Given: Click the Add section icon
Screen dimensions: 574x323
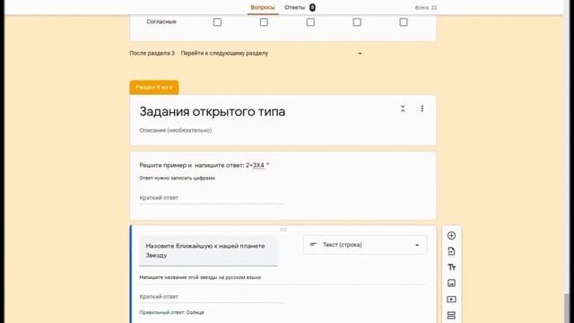Looking at the screenshot, I should click(x=451, y=315).
